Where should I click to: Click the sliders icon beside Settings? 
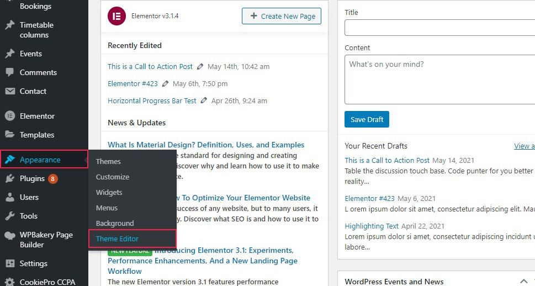[x=10, y=263]
